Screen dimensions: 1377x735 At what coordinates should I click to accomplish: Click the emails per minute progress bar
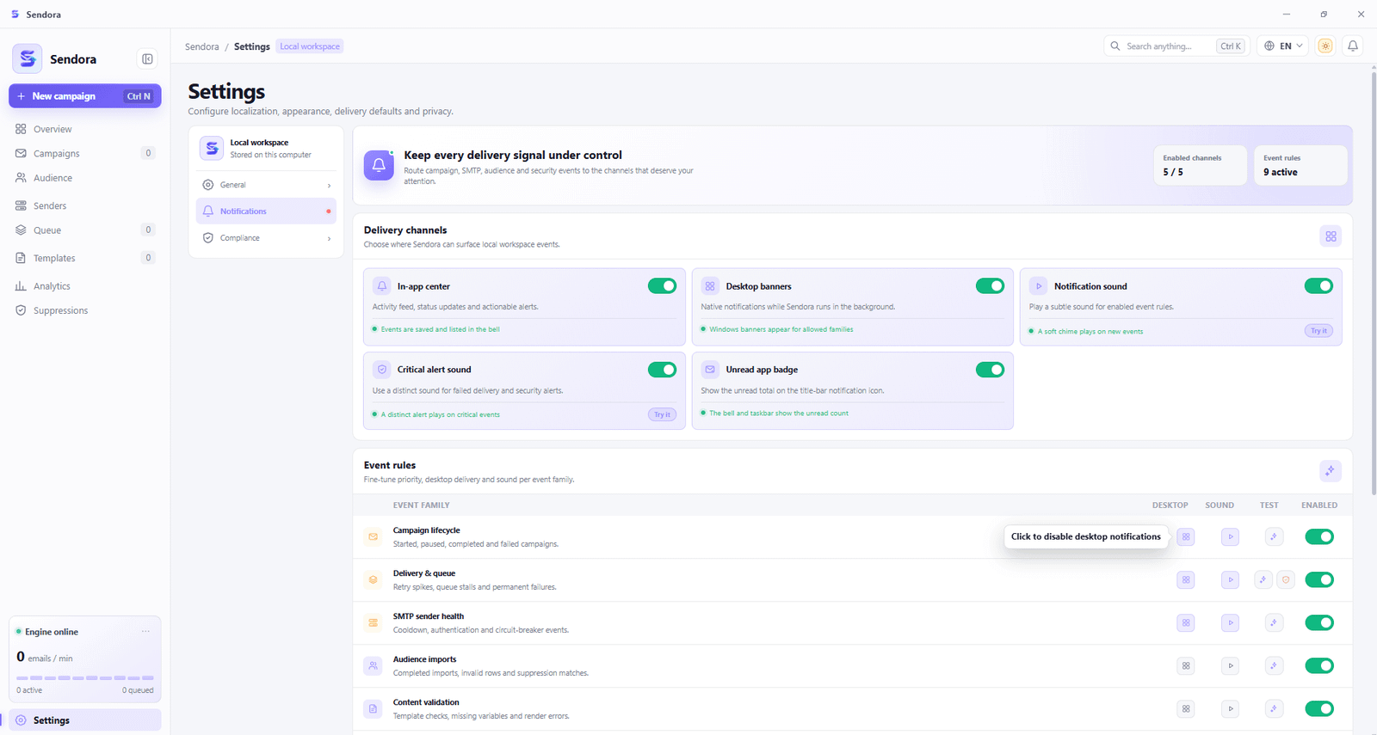click(85, 678)
